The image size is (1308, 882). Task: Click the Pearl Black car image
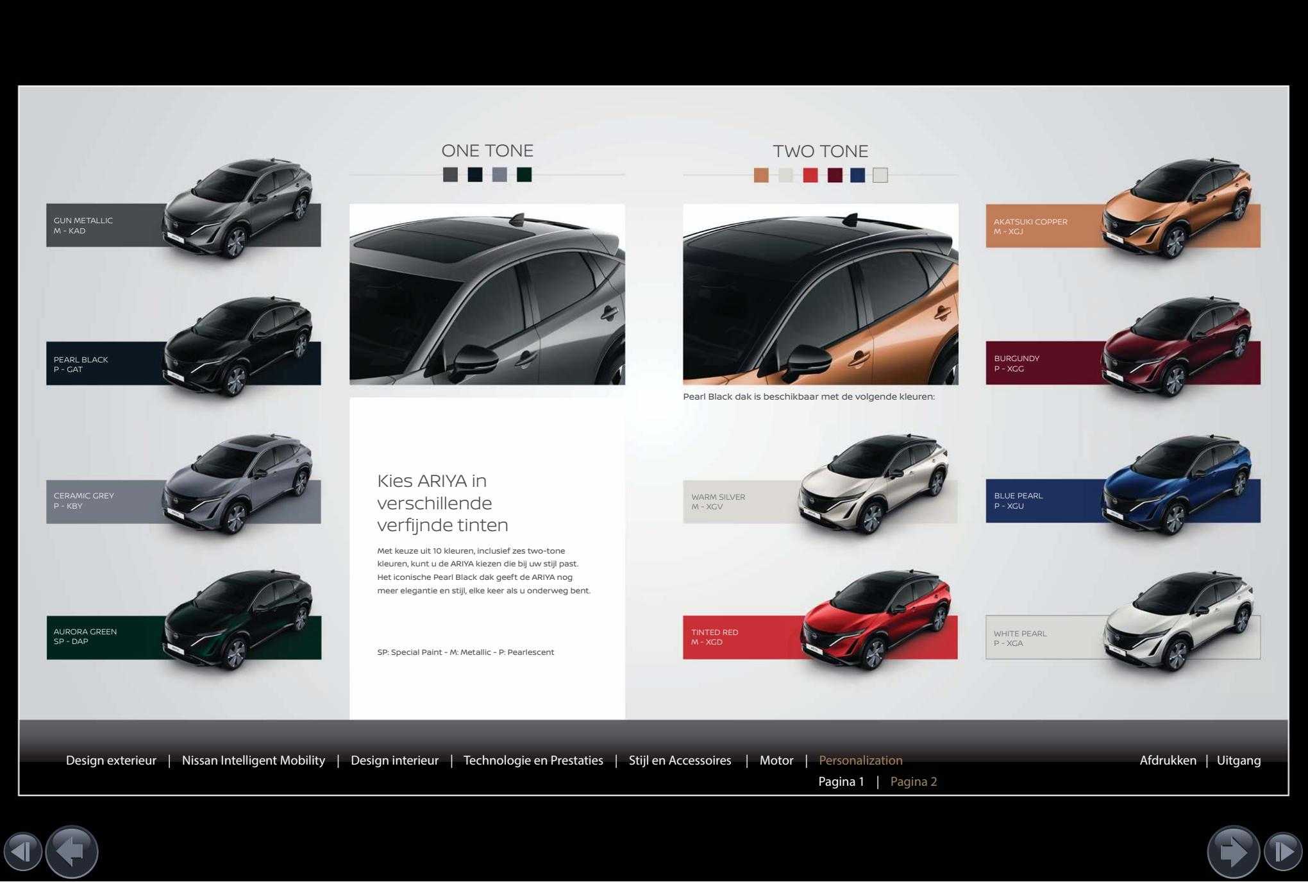click(x=239, y=346)
